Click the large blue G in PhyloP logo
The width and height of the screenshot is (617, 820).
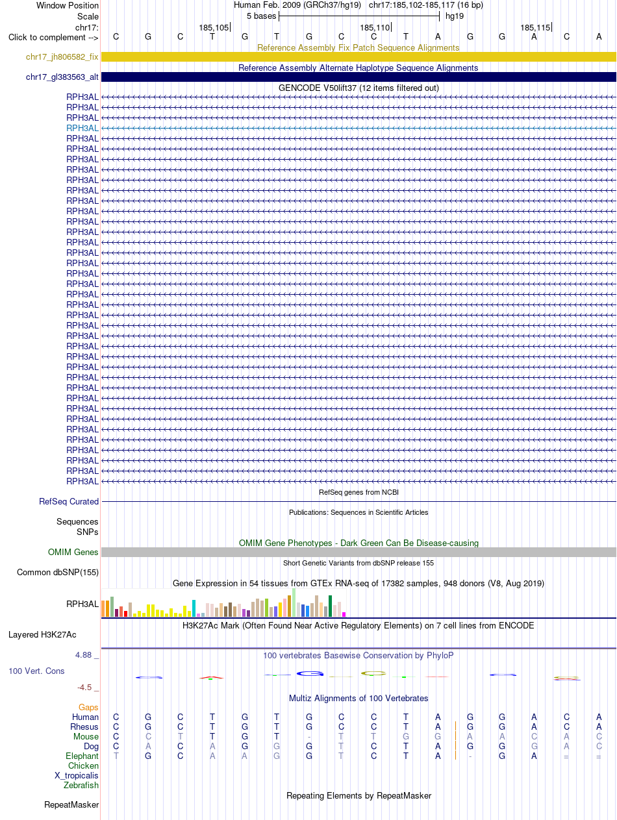(310, 673)
